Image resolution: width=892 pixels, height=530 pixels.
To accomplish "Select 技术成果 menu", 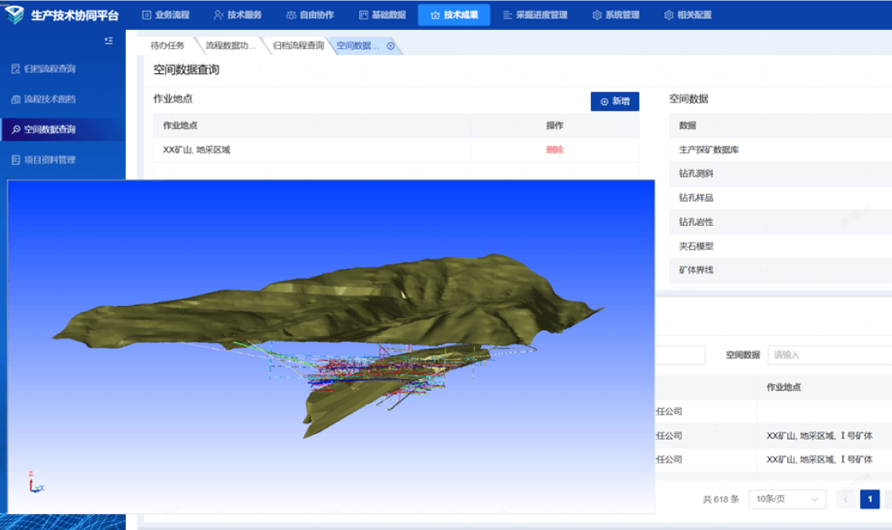I will tap(454, 15).
